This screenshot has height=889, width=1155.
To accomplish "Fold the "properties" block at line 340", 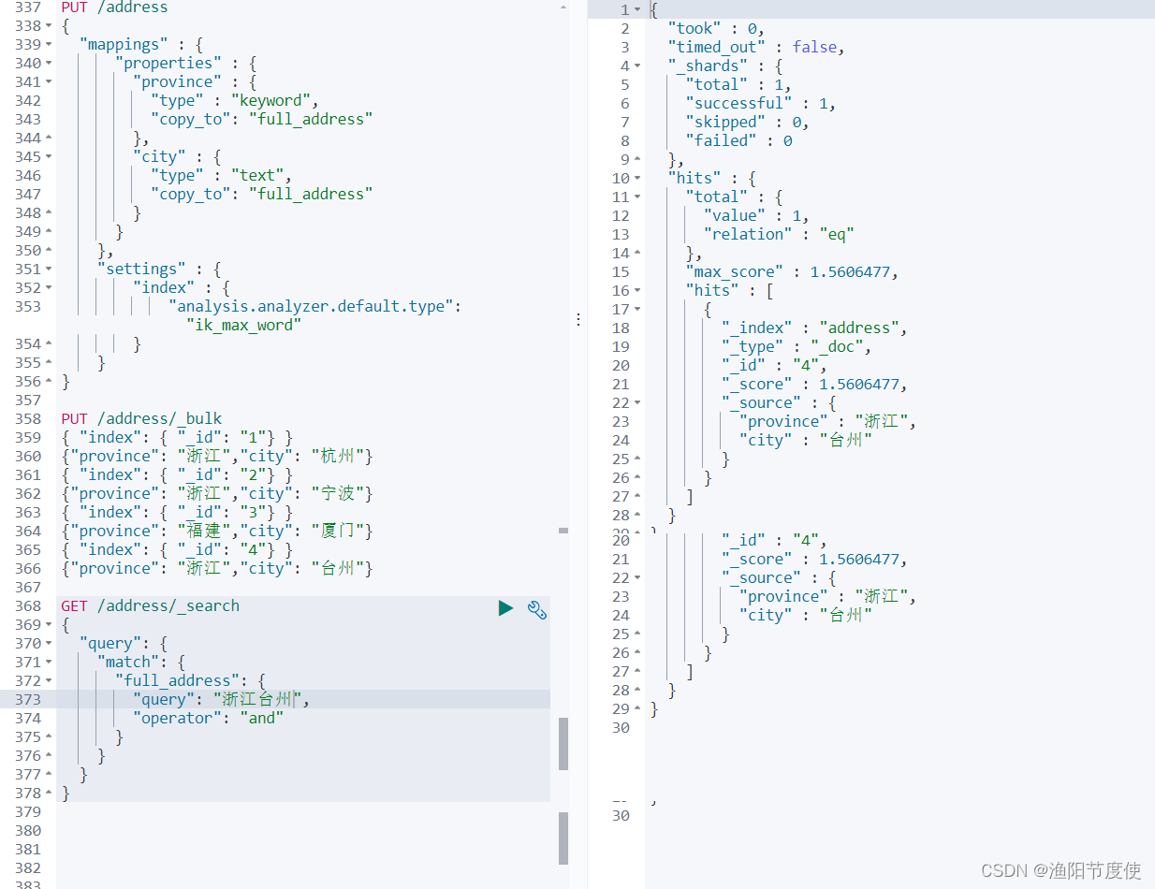I will 48,64.
